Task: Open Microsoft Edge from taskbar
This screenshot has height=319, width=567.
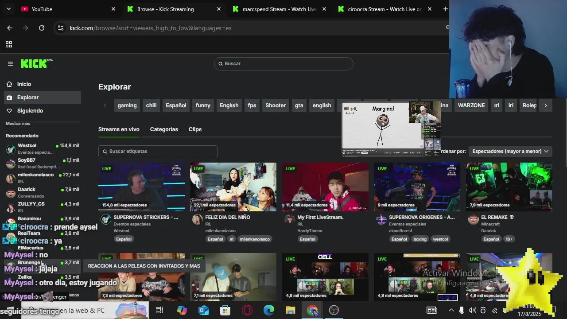Action: coord(269,311)
